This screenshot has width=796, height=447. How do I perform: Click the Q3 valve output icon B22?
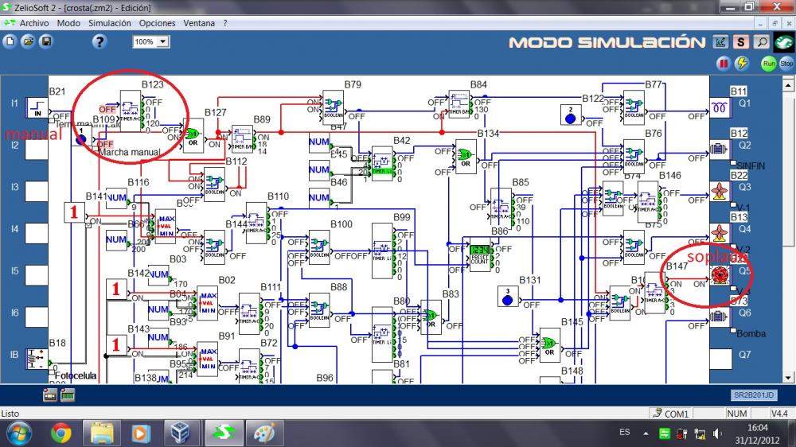[720, 191]
